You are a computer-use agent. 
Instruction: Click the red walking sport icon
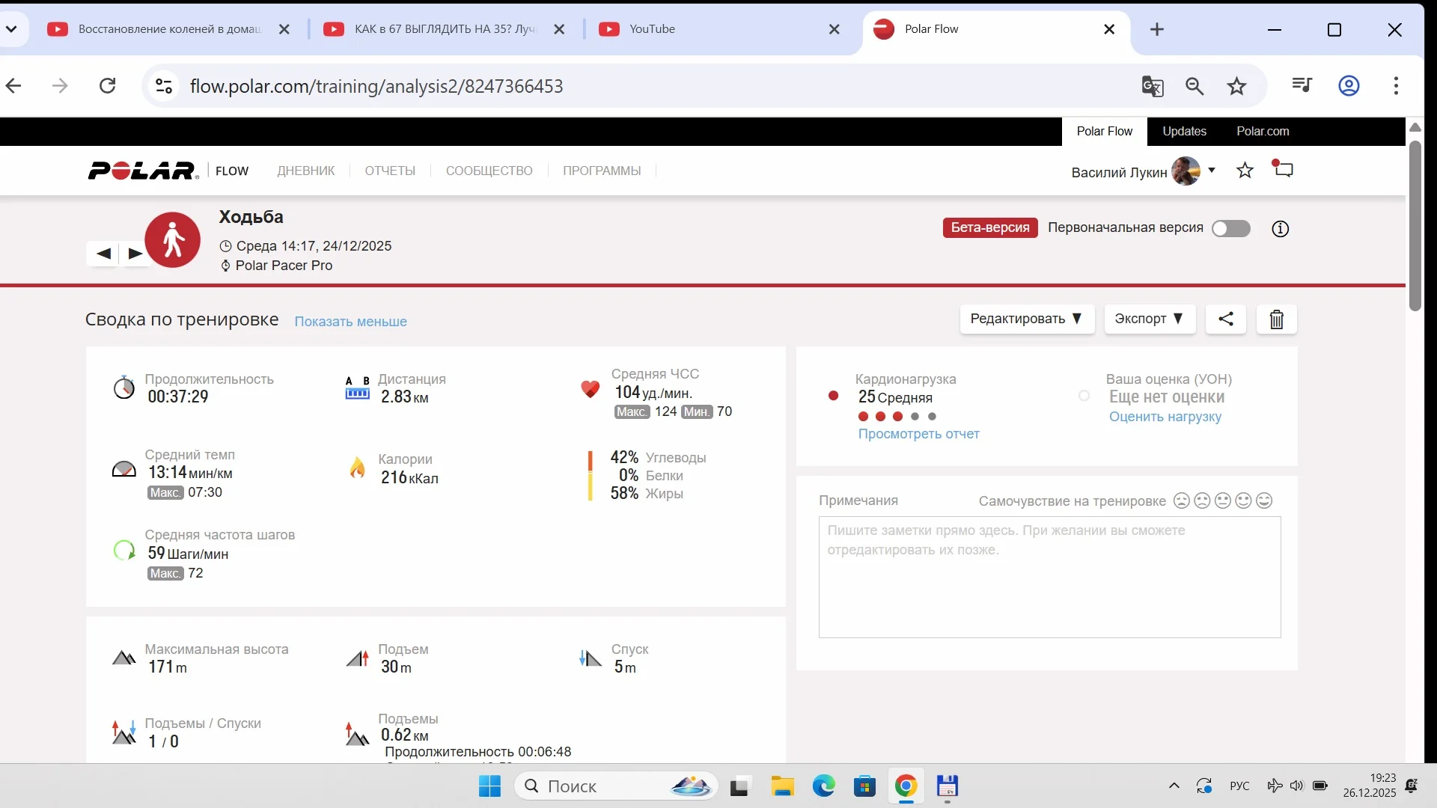point(173,240)
